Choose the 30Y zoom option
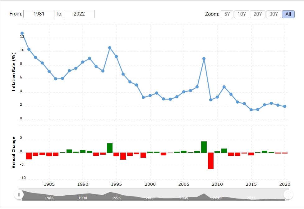This screenshot has height=209, width=304. click(274, 14)
